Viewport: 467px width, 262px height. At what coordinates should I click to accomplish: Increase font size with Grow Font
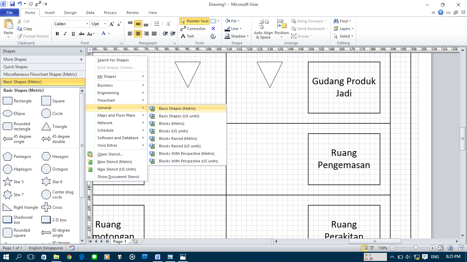(x=112, y=24)
